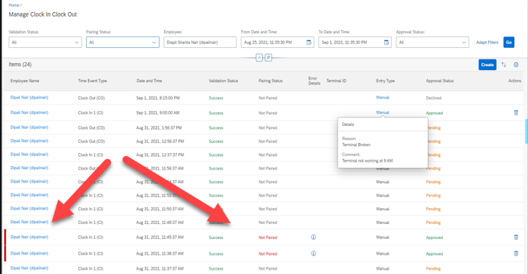Open the Dipali Nair employee link in the 11:45:37 AM row
The width and height of the screenshot is (528, 274).
pyautogui.click(x=29, y=237)
